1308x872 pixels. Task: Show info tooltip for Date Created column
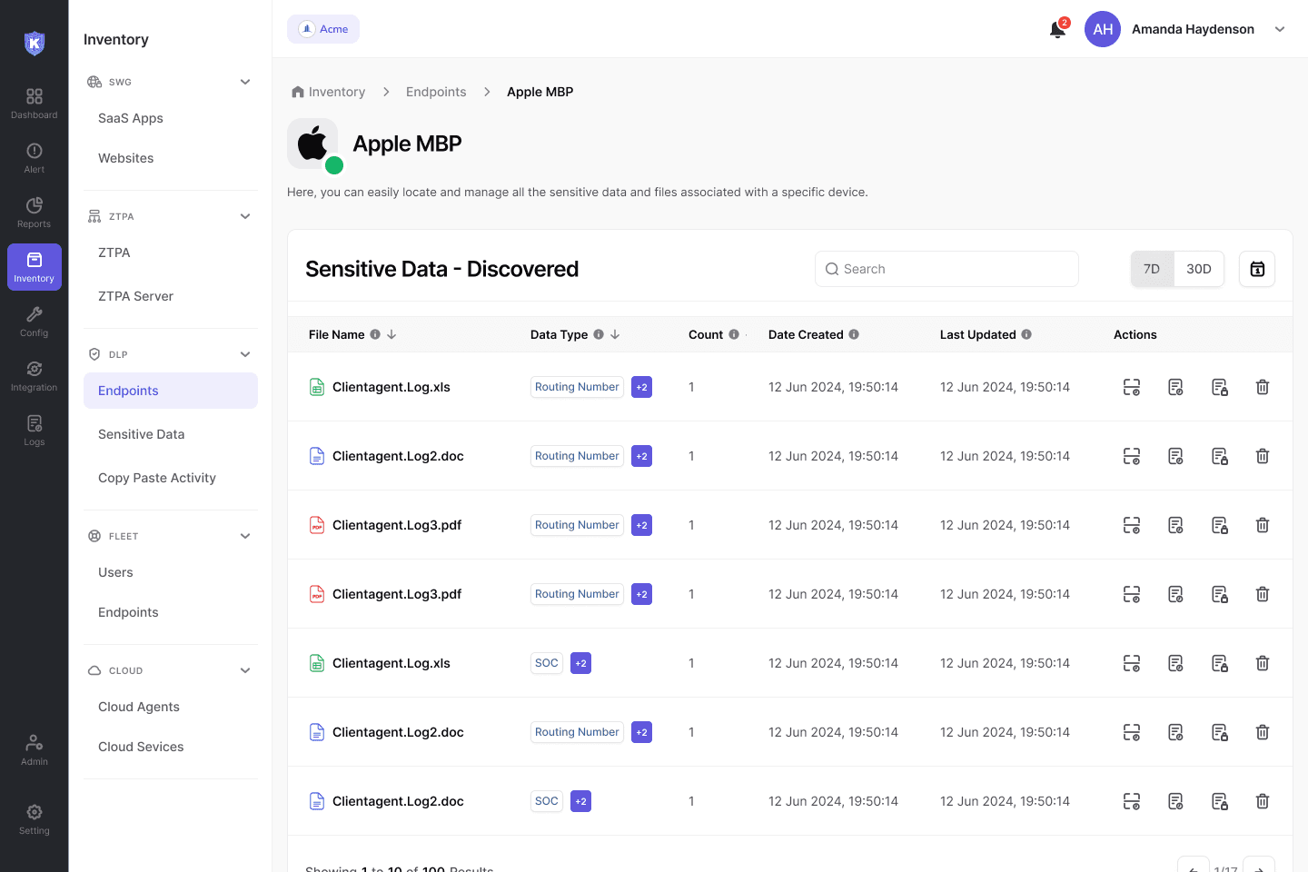click(x=854, y=334)
